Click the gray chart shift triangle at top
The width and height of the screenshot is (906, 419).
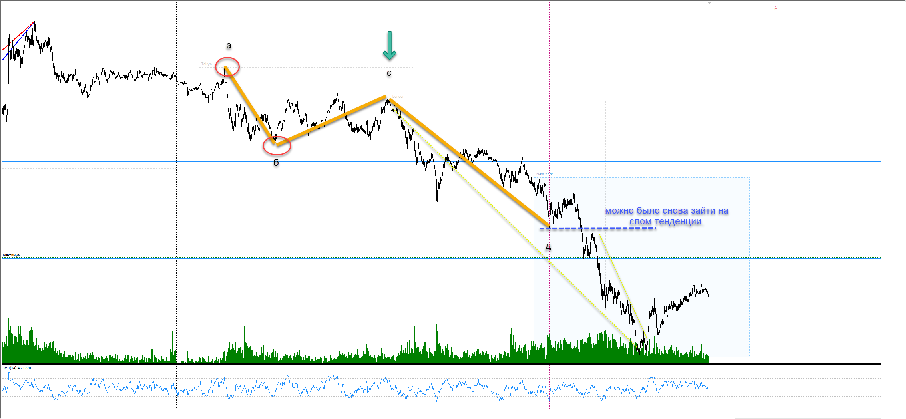pyautogui.click(x=709, y=3)
